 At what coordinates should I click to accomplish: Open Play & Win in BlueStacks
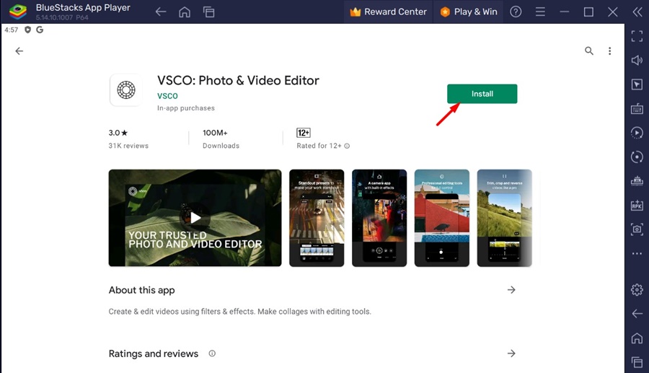pyautogui.click(x=469, y=12)
